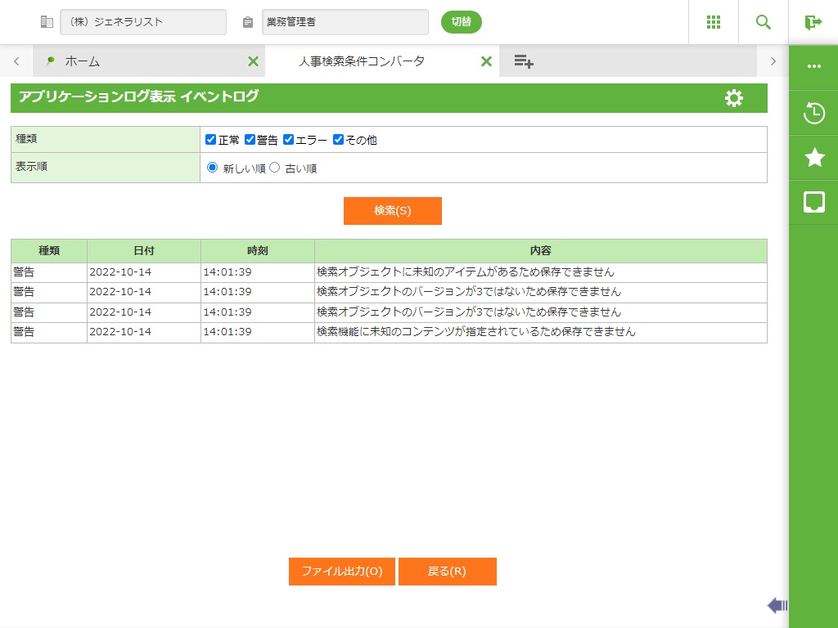Click the search magnifier icon
Screen dimensions: 838x628
click(x=764, y=22)
